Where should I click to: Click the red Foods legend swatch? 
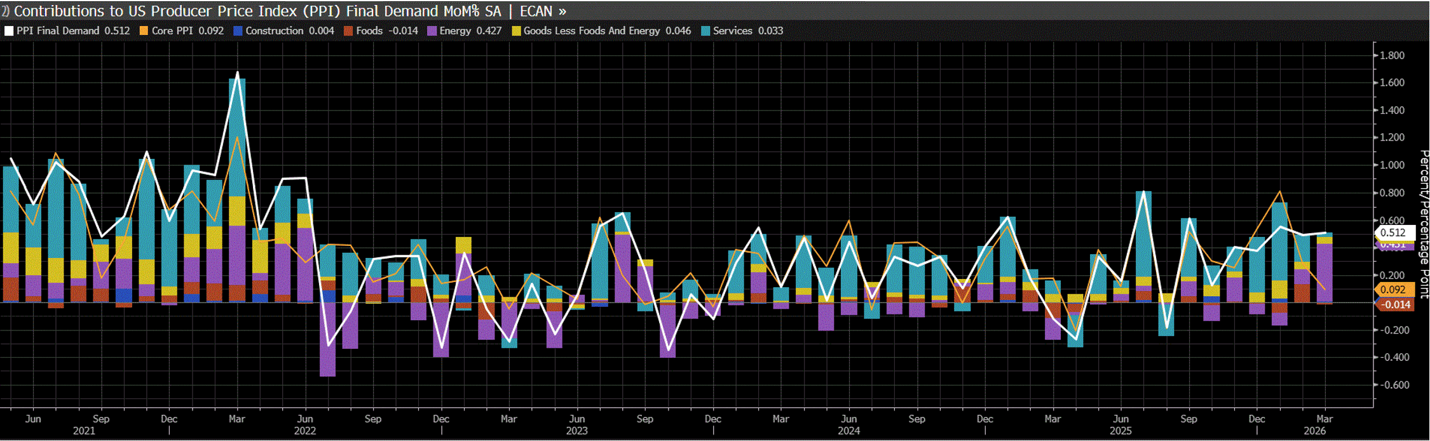click(348, 31)
